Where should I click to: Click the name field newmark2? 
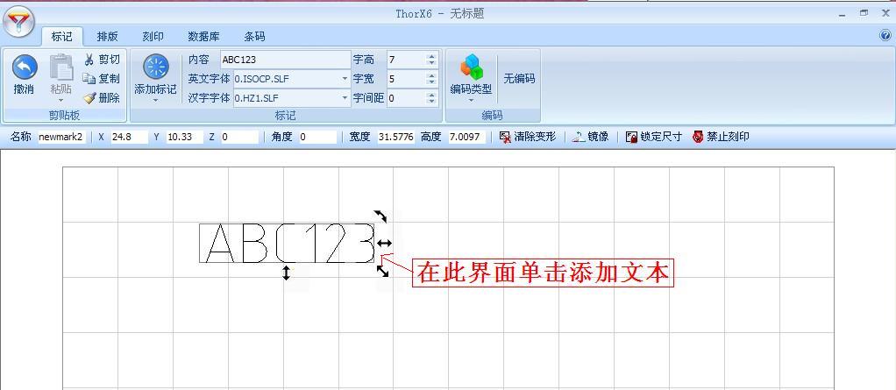point(61,137)
